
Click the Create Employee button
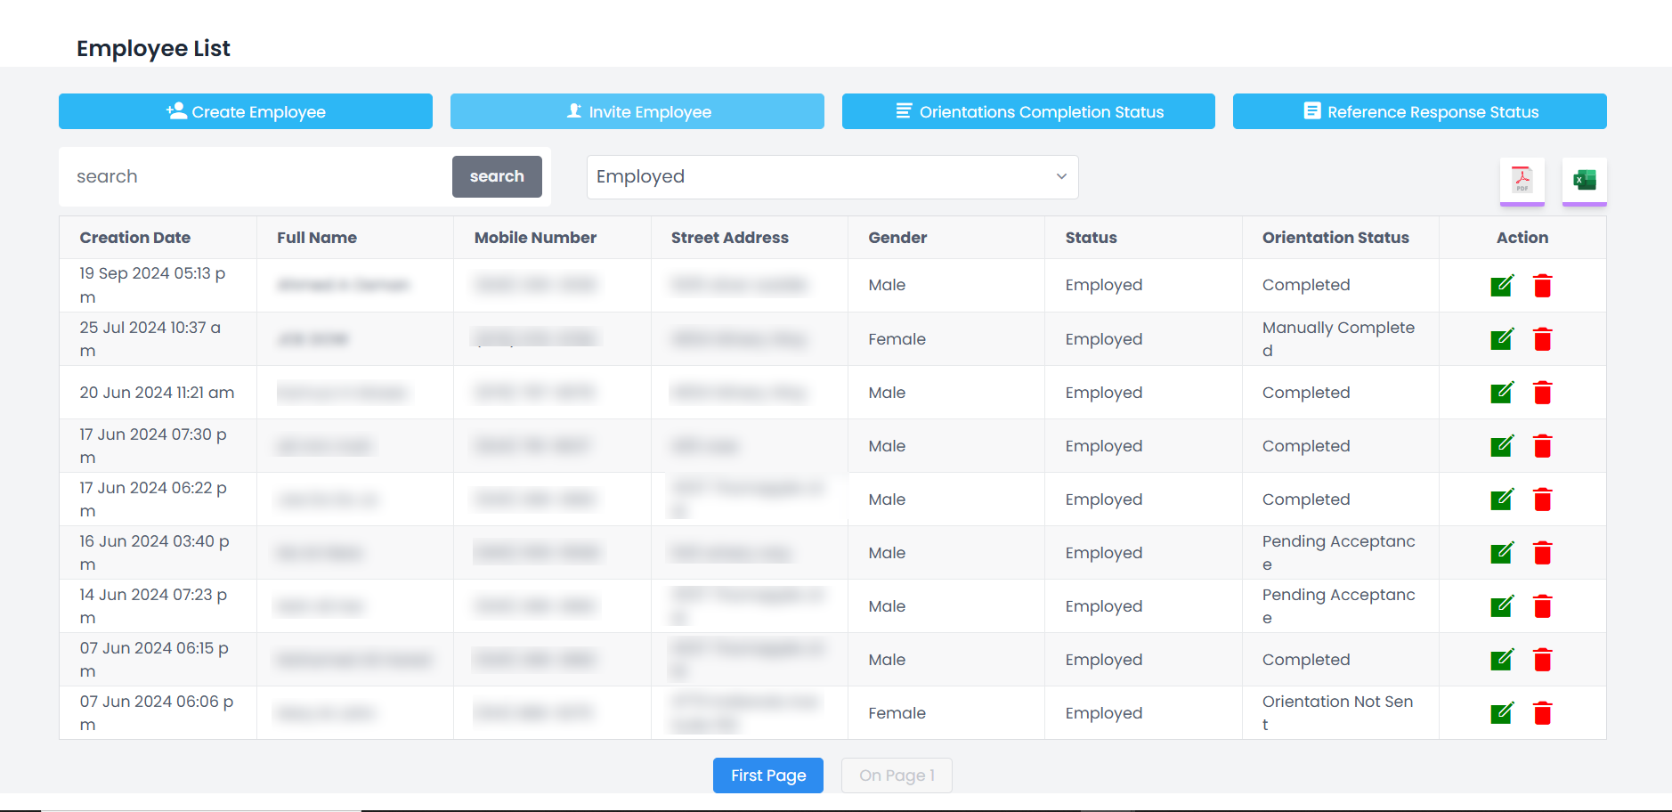click(x=246, y=112)
